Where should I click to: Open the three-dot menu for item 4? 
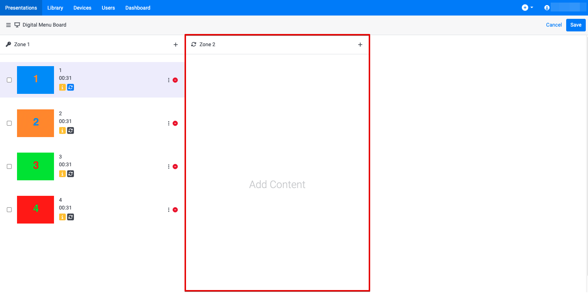(169, 210)
